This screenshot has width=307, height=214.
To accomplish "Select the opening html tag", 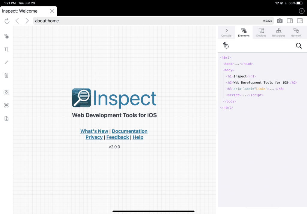I will [x=225, y=57].
